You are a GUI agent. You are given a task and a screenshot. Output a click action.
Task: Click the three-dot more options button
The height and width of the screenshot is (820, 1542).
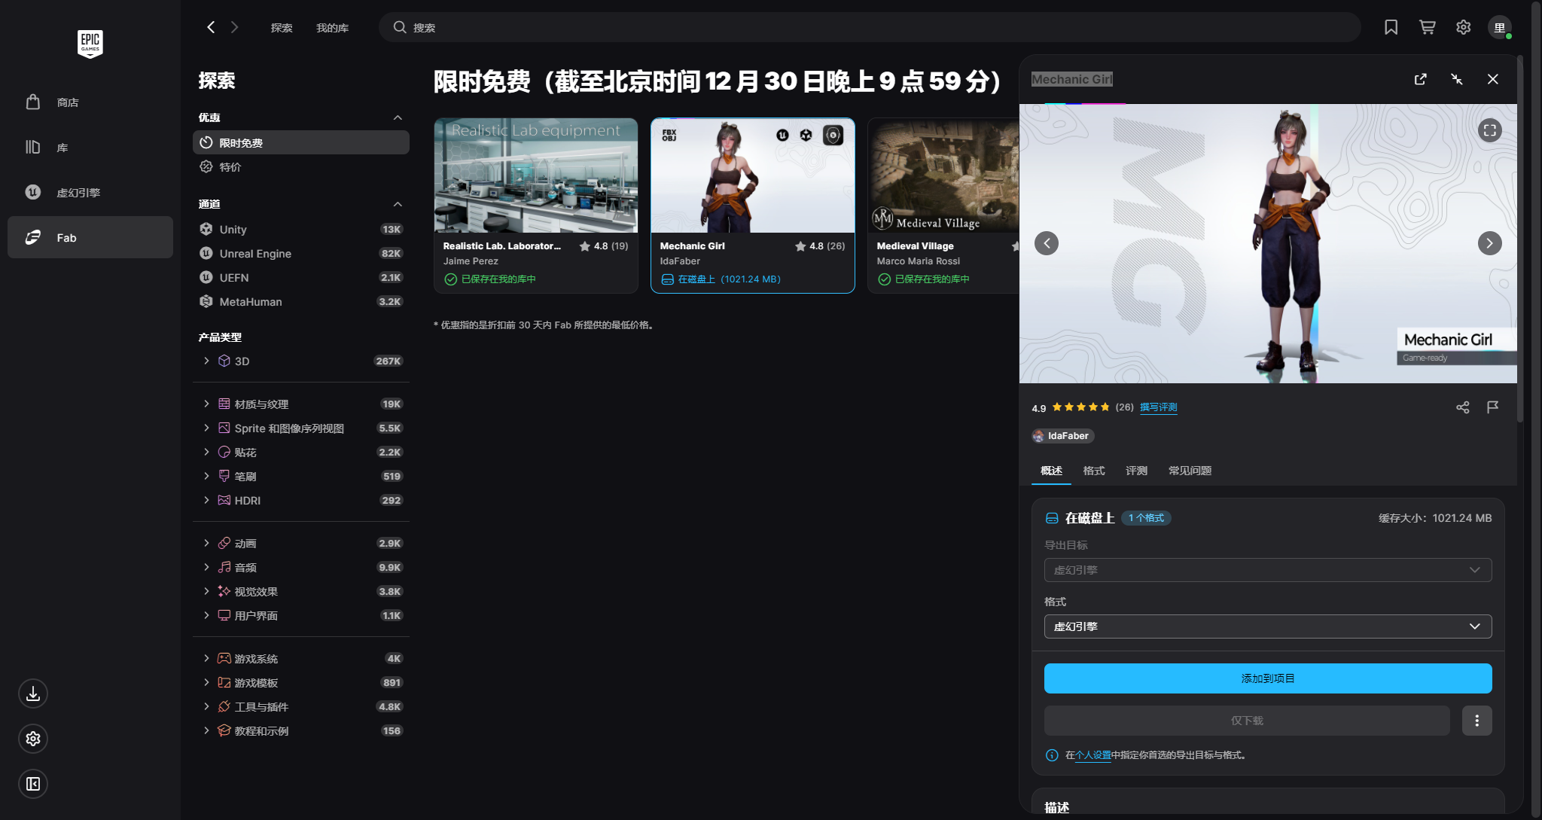[1476, 721]
